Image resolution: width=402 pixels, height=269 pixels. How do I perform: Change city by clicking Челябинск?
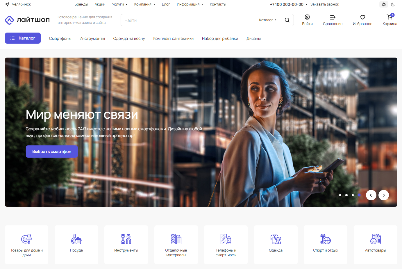pyautogui.click(x=21, y=4)
